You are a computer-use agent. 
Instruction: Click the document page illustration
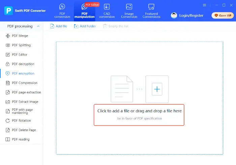point(122,89)
